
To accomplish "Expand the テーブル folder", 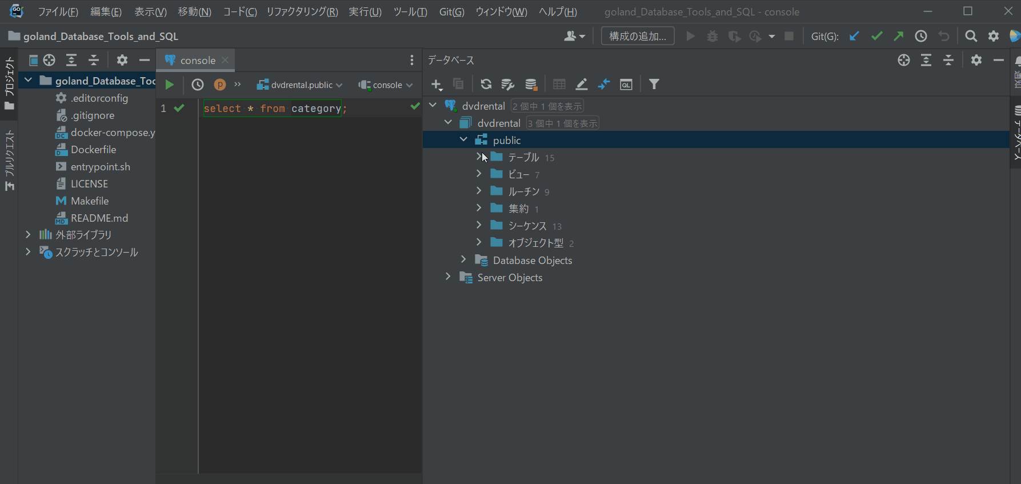I will point(479,157).
